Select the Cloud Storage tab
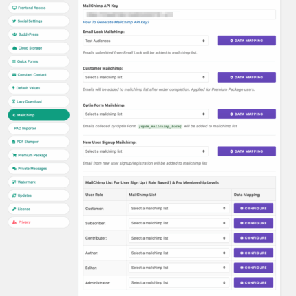296x296 pixels. click(39, 48)
